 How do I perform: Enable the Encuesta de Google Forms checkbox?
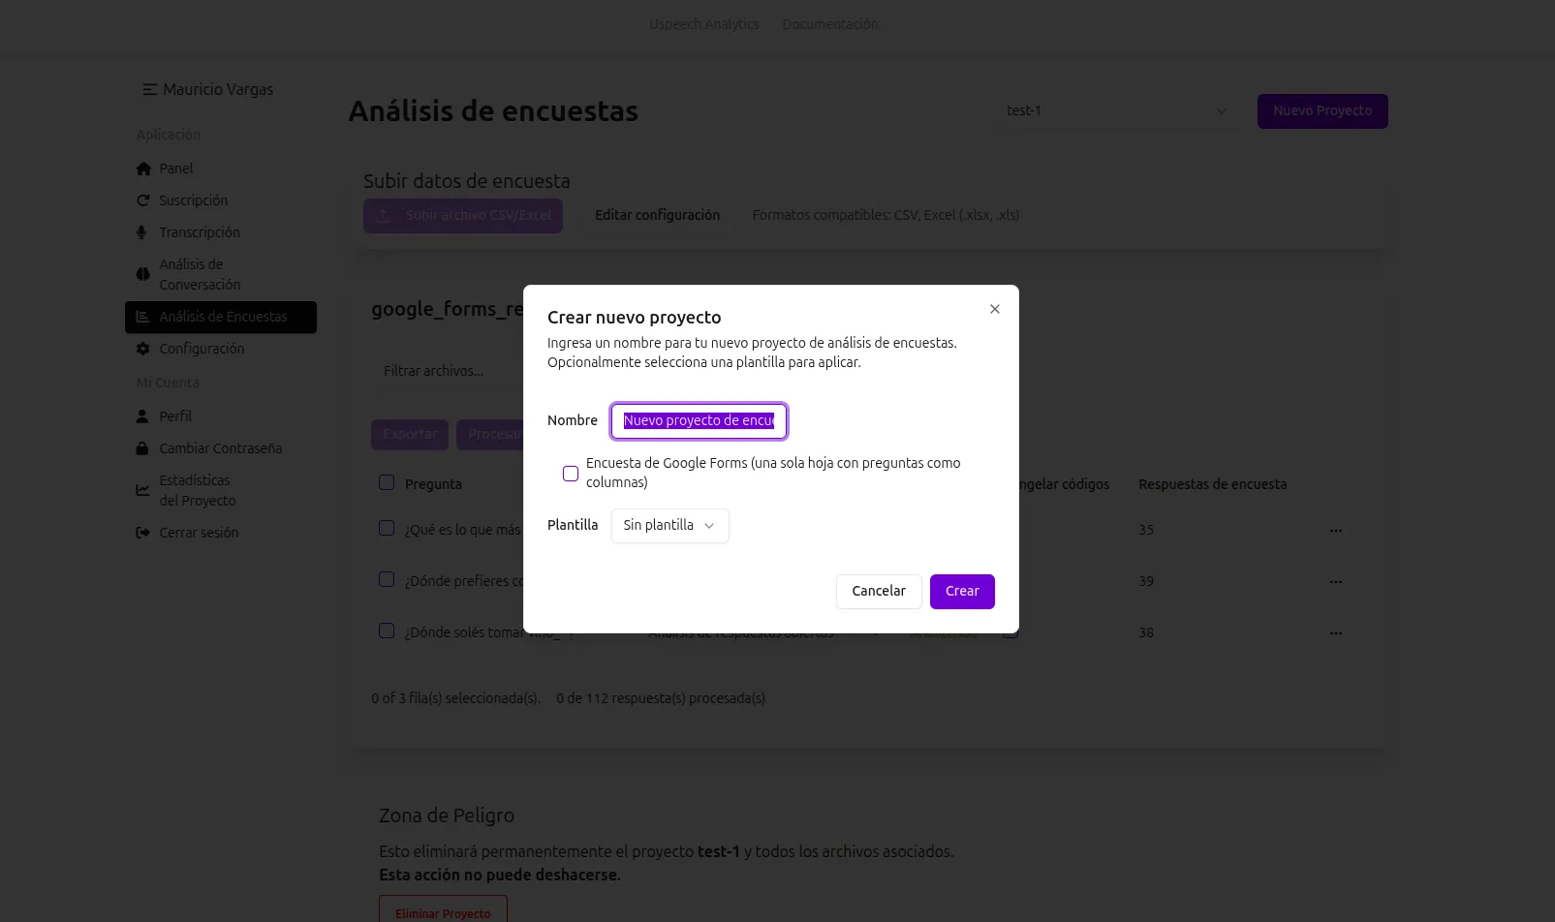[571, 473]
